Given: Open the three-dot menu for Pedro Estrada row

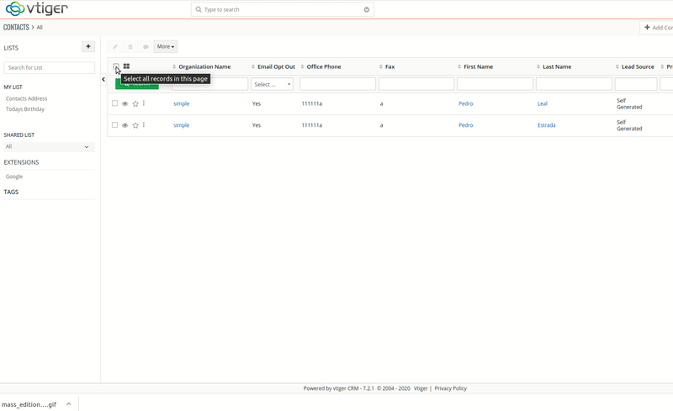Looking at the screenshot, I should coord(144,125).
